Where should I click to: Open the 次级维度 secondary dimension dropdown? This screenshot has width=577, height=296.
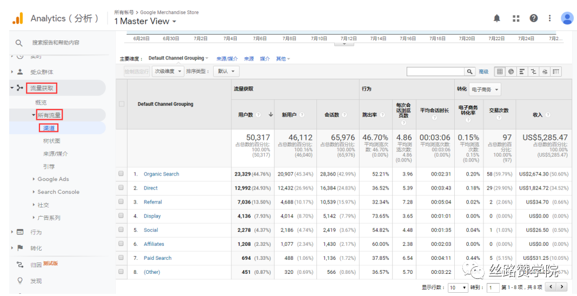click(168, 71)
